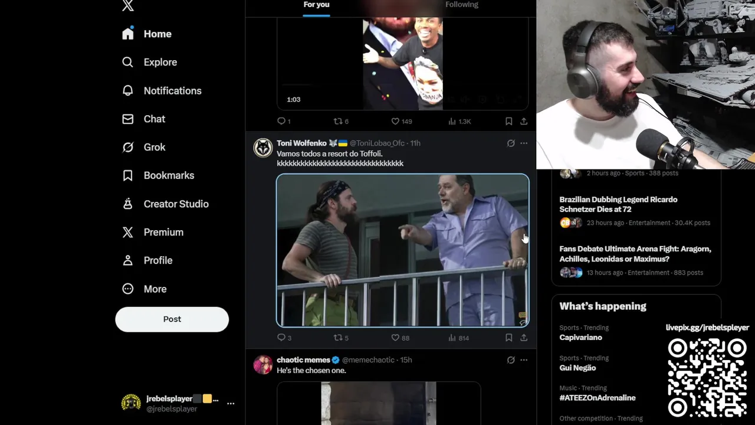Image resolution: width=755 pixels, height=425 pixels.
Task: Share the video post with 149 likes
Action: [524, 121]
